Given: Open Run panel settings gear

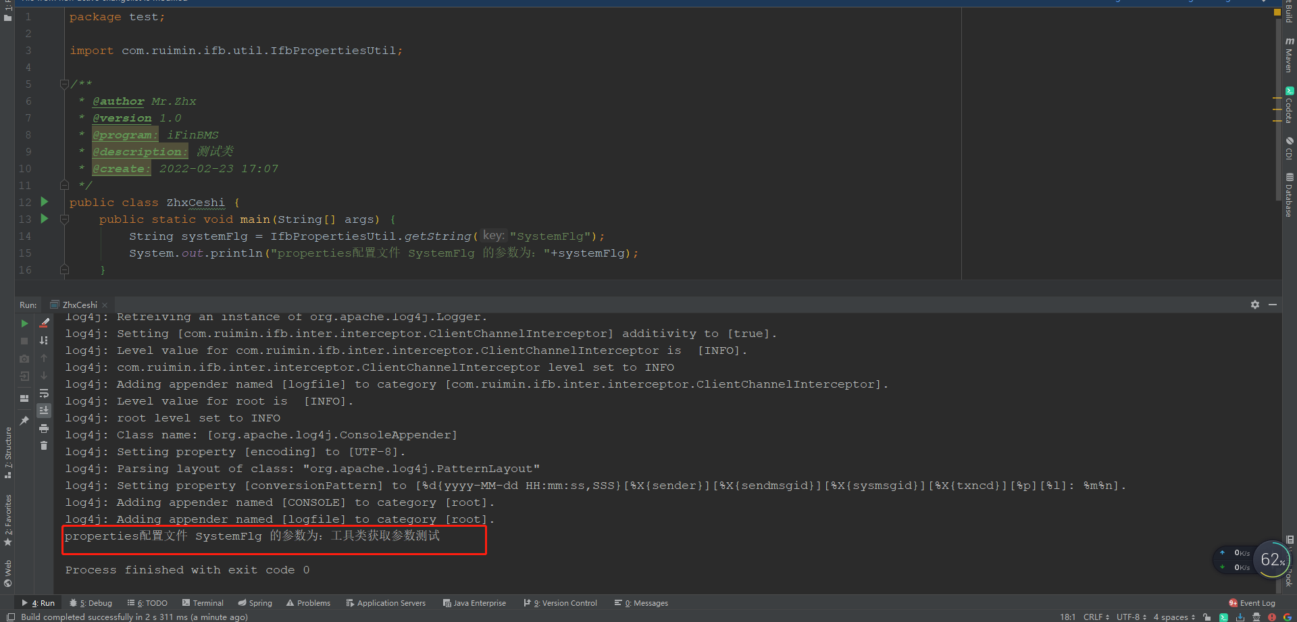Looking at the screenshot, I should [x=1255, y=305].
